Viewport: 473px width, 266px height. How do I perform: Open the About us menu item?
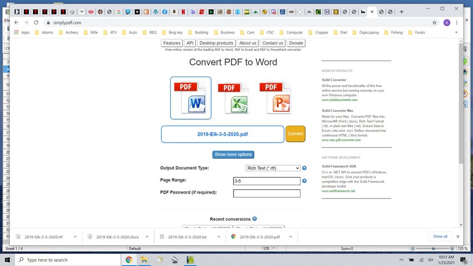pos(247,43)
